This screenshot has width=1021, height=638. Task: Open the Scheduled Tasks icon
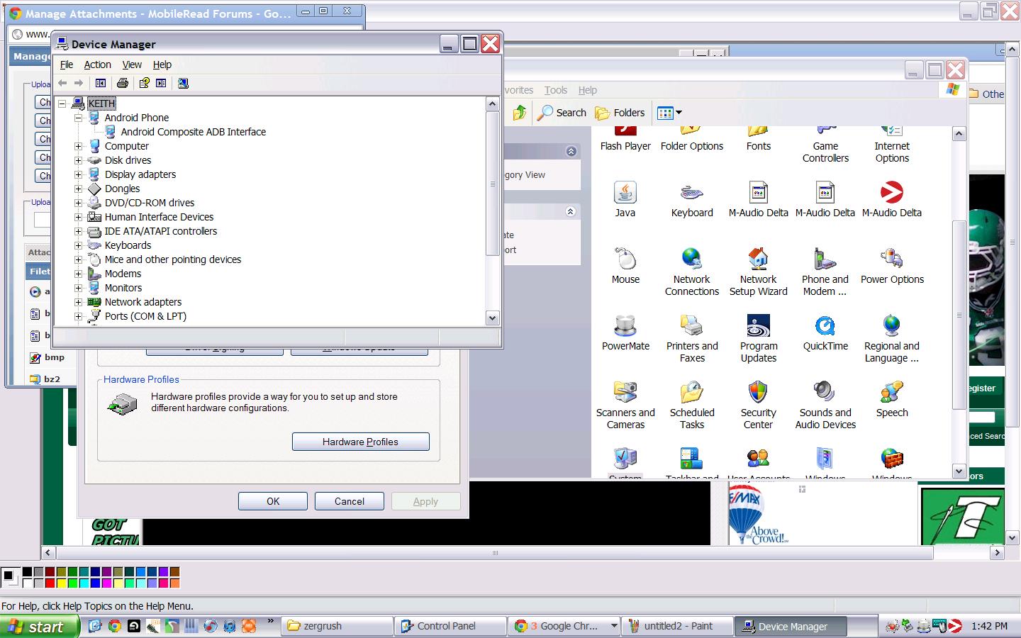tap(692, 405)
